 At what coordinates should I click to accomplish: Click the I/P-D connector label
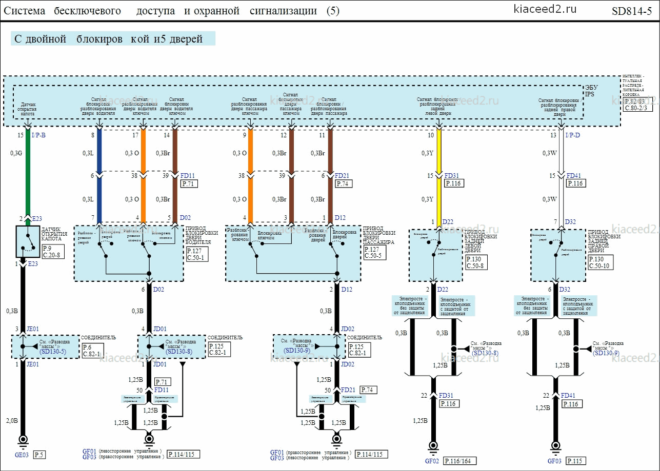pos(573,136)
